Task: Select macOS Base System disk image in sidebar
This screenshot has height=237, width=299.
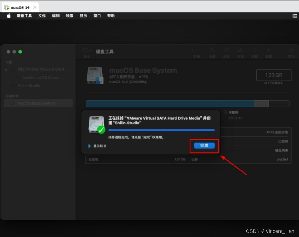Action: point(38,103)
